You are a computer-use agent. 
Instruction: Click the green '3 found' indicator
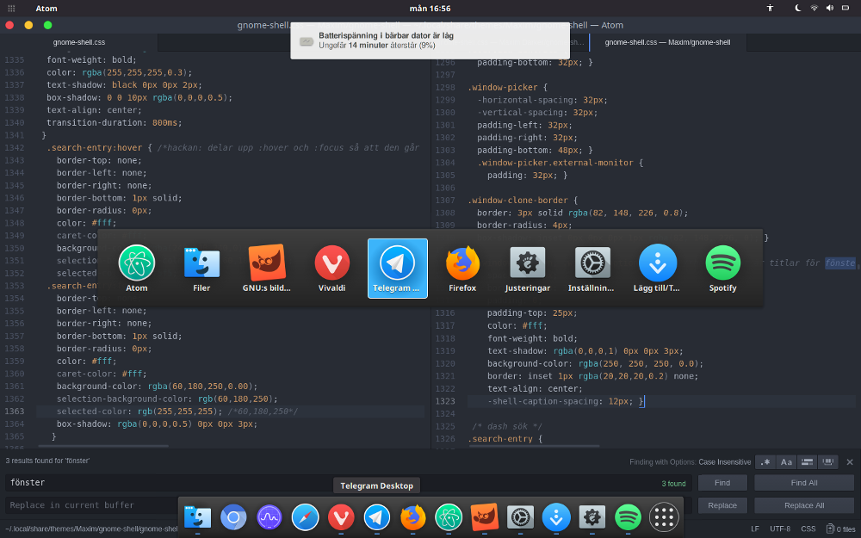673,484
